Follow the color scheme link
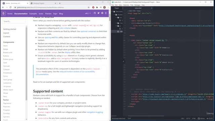Image resolution: width=215 pixels, height=121 pixels. coord(65,28)
